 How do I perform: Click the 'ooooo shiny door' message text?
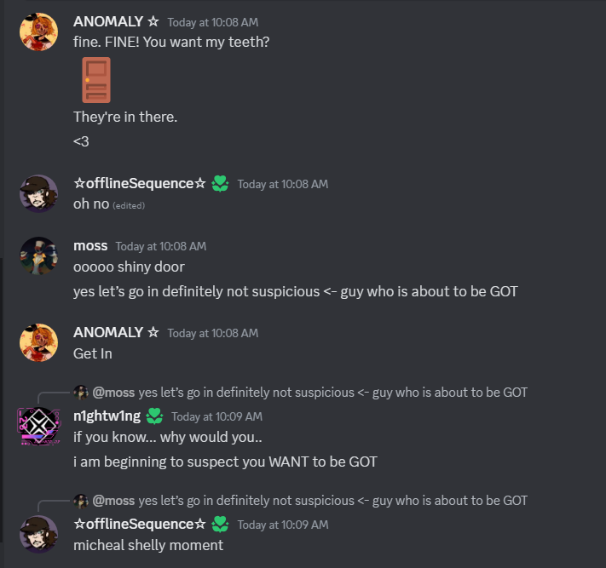tap(129, 267)
